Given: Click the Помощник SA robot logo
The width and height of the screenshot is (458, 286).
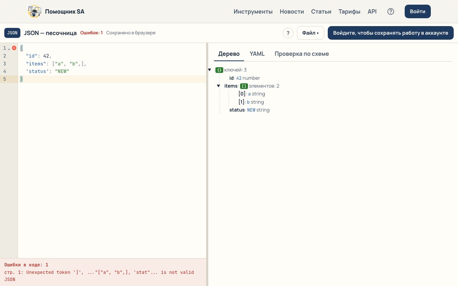Looking at the screenshot, I should [x=35, y=11].
